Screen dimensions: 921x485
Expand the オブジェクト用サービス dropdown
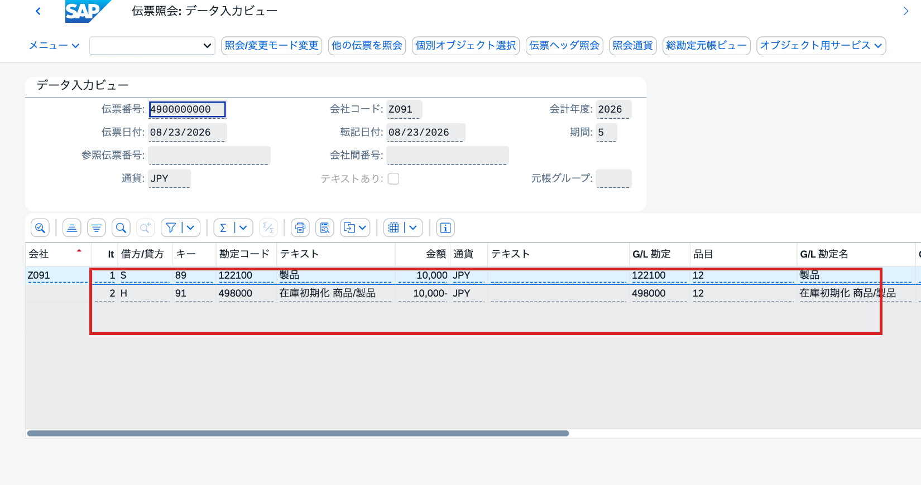tap(821, 46)
